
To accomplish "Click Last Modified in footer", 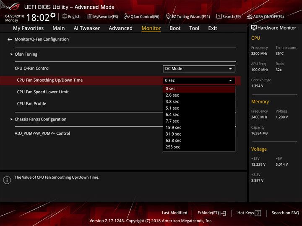I will [174, 213].
